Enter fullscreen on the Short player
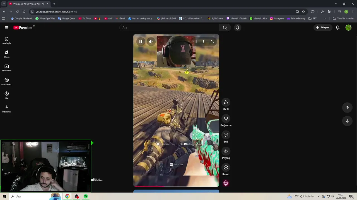 pyautogui.click(x=213, y=42)
